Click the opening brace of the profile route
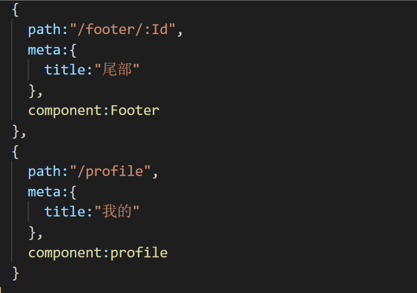 click(x=15, y=152)
